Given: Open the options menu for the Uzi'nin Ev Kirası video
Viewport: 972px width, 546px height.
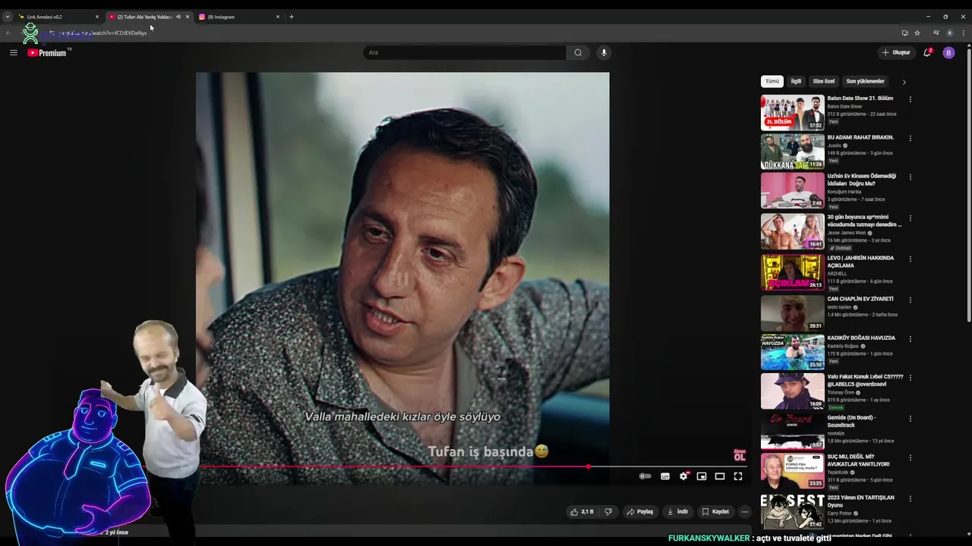Looking at the screenshot, I should 910,177.
